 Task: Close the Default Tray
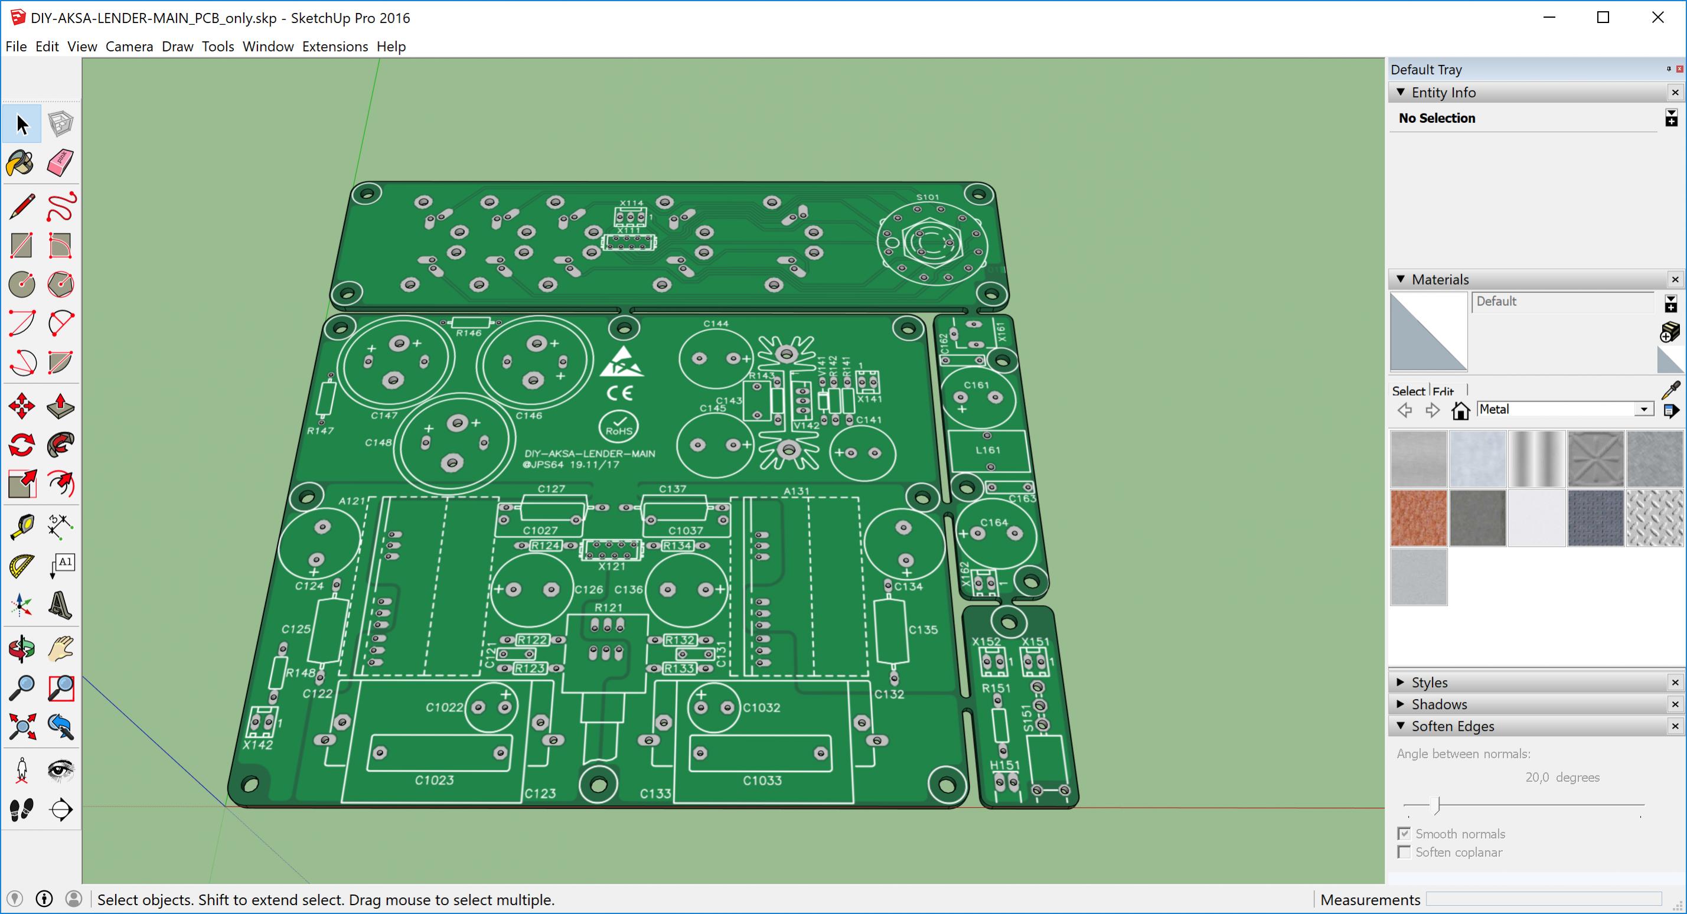click(1679, 68)
